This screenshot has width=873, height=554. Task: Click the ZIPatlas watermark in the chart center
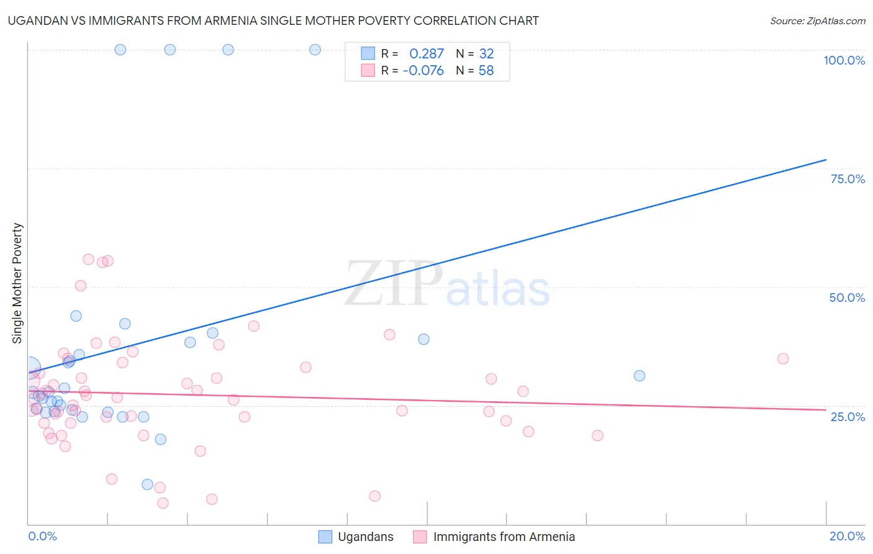(447, 285)
